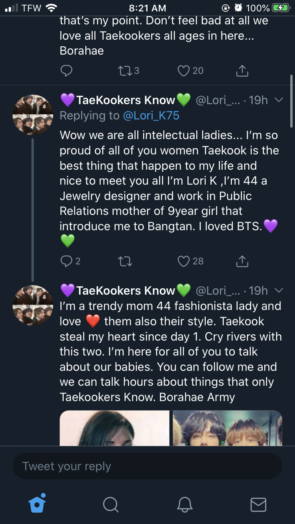The width and height of the screenshot is (295, 524).
Task: Share the Jewelry designer tweet
Action: [242, 261]
